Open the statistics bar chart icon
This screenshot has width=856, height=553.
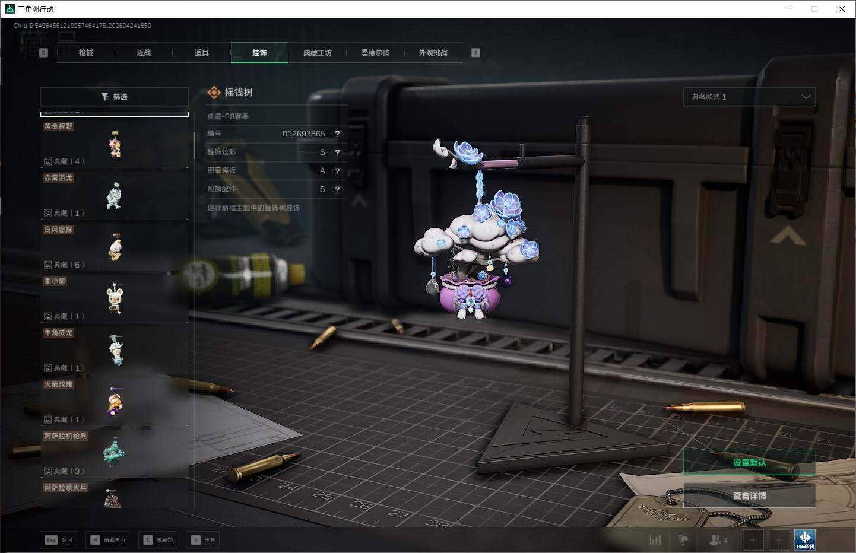[655, 540]
